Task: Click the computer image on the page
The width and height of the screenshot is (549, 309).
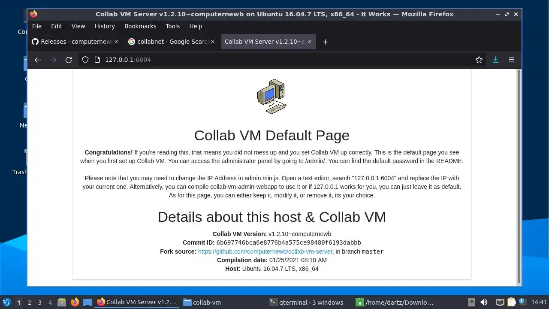Action: (272, 97)
